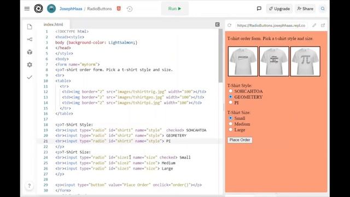350x197 pixels.
Task: Click the preview URL address field
Action: coord(271,26)
